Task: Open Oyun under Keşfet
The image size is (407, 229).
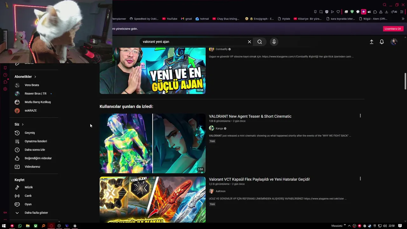Action: [x=34, y=204]
